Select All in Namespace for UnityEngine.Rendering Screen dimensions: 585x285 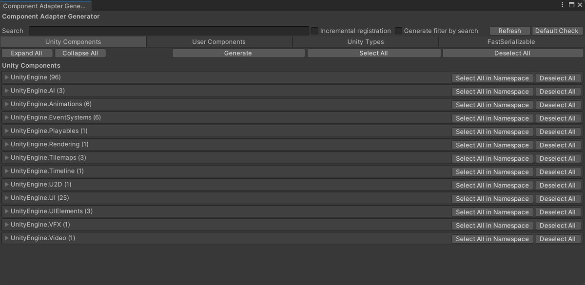coord(492,145)
